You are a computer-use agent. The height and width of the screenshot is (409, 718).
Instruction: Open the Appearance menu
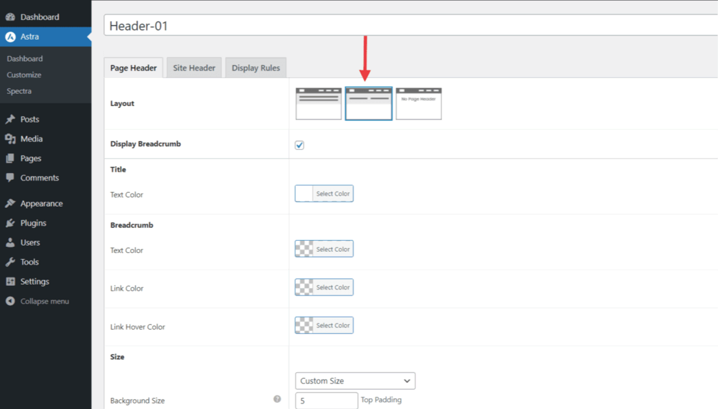coord(46,203)
